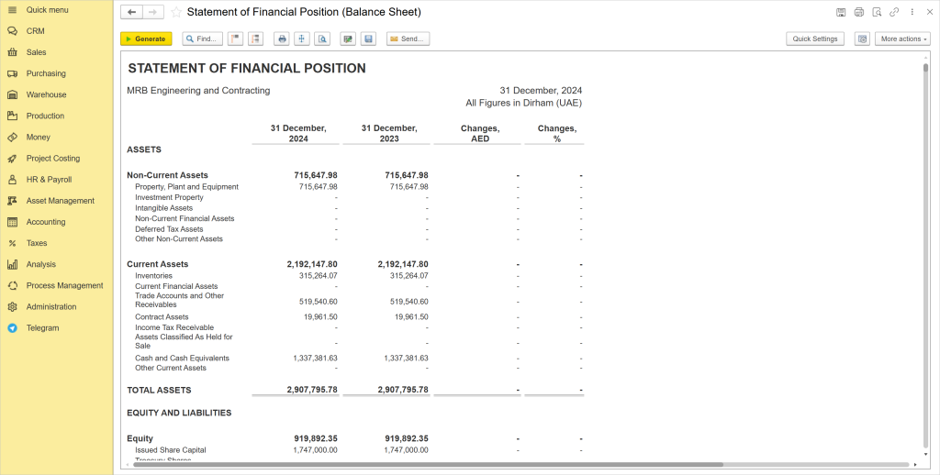Image resolution: width=940 pixels, height=475 pixels.
Task: Click the Warehouse building icon
Action: pos(12,94)
